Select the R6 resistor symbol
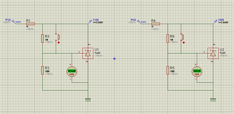234x114 pixels. [168, 38]
